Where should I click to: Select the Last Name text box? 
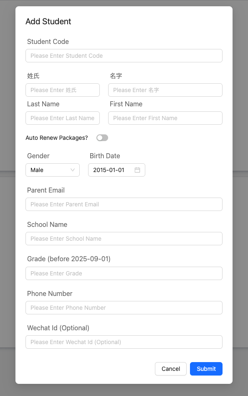(x=63, y=118)
